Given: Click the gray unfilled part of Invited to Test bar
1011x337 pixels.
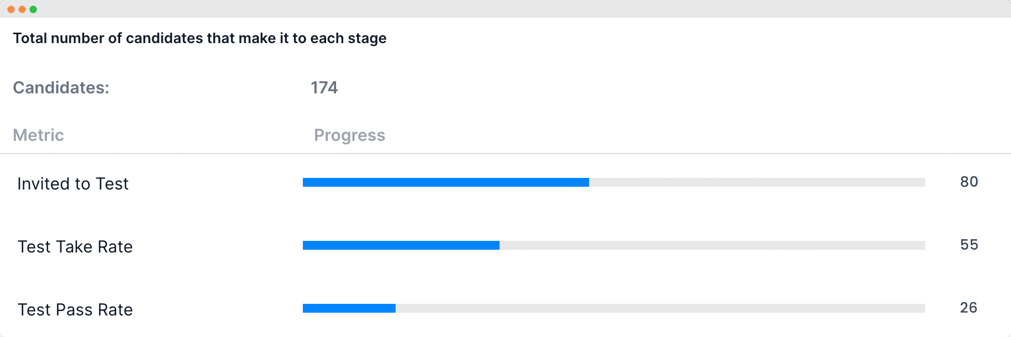Looking at the screenshot, I should (757, 182).
